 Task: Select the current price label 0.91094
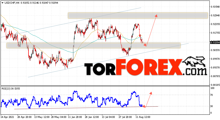215,42
